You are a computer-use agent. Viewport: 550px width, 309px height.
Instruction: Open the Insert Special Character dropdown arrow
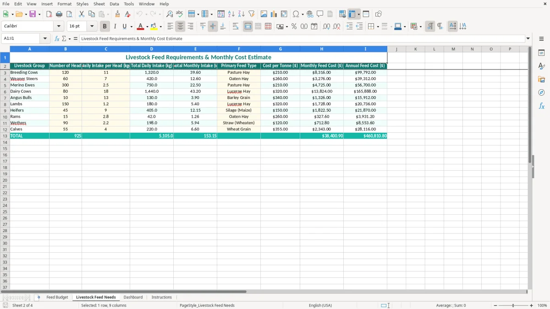coord(303,14)
